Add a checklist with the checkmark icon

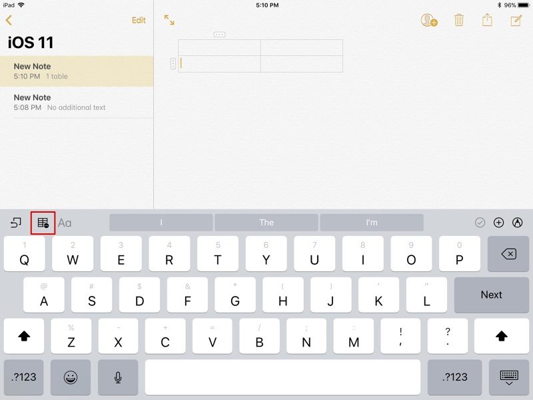pos(480,223)
